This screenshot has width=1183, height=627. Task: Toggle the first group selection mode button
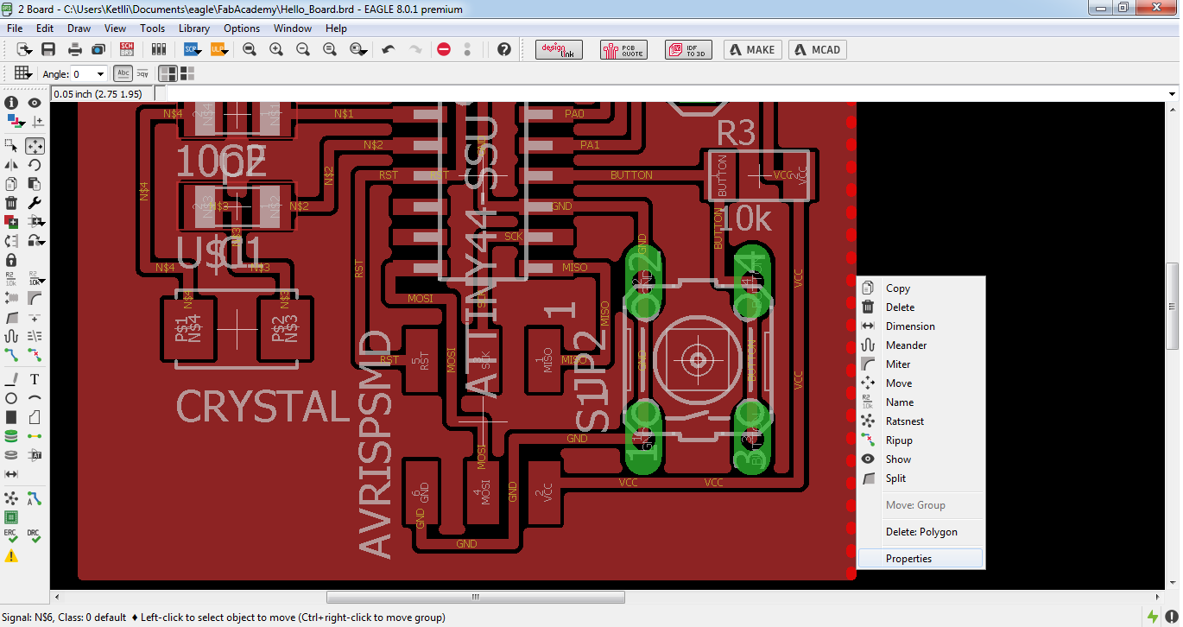[x=168, y=73]
